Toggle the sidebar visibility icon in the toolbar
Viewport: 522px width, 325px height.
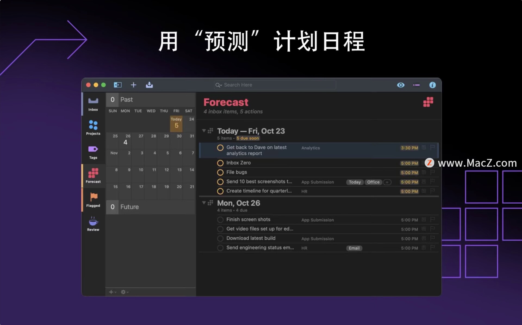117,85
